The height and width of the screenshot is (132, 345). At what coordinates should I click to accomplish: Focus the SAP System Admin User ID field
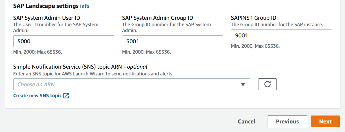[64, 41]
